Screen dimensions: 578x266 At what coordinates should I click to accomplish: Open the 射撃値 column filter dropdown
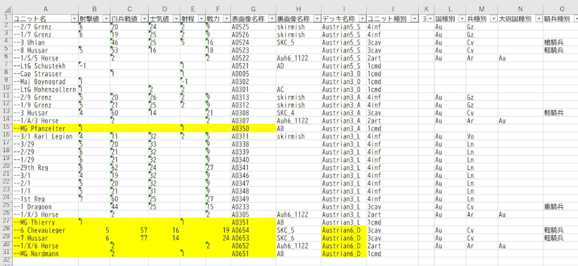(x=106, y=19)
